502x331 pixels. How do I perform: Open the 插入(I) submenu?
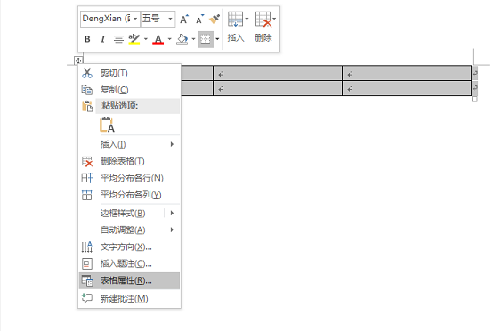pos(129,144)
